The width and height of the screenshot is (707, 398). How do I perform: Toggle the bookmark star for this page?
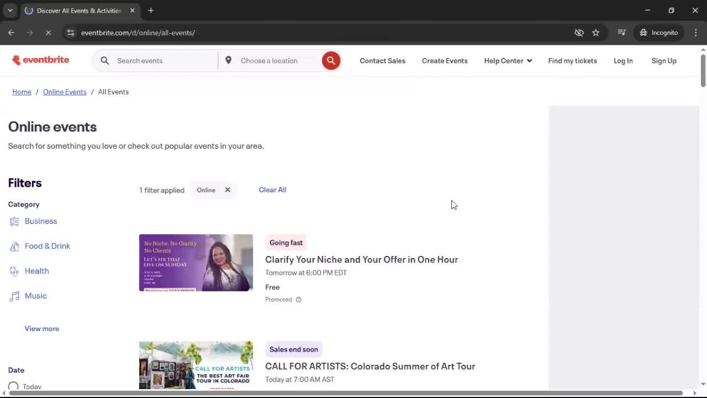(x=596, y=33)
